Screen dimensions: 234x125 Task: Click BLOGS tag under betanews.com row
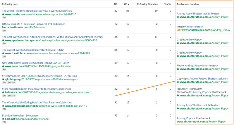11,96
